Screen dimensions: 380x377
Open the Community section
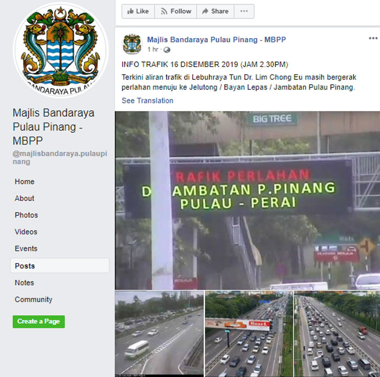tap(34, 300)
